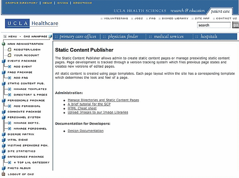Click the plus icon beside Manage Personnel
The image size is (239, 178).
pos(10,129)
